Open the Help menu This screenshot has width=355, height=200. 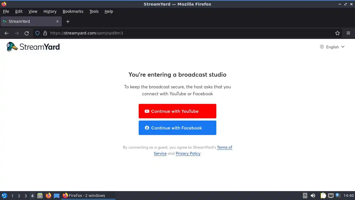109,11
